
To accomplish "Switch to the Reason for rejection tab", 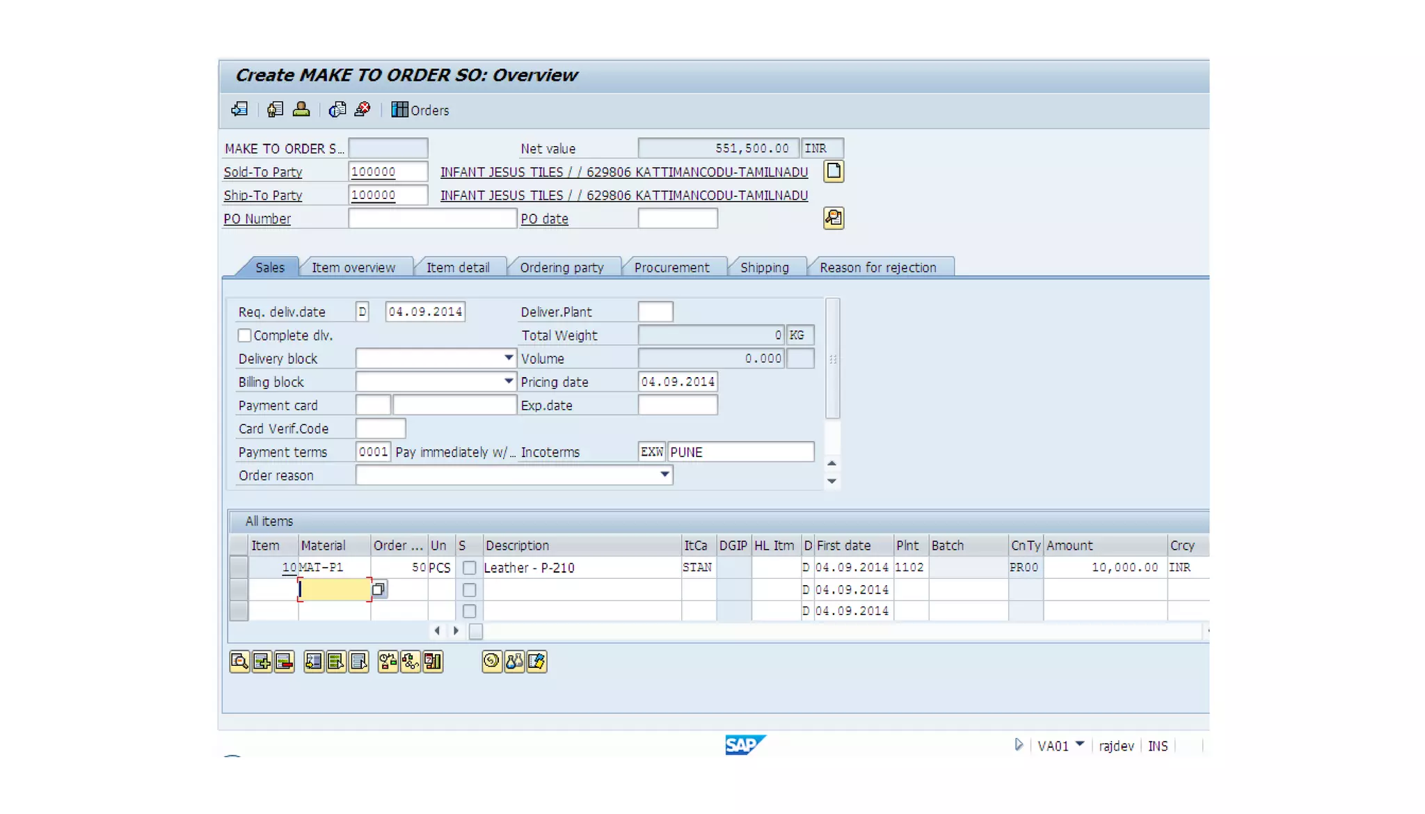I will tap(878, 267).
